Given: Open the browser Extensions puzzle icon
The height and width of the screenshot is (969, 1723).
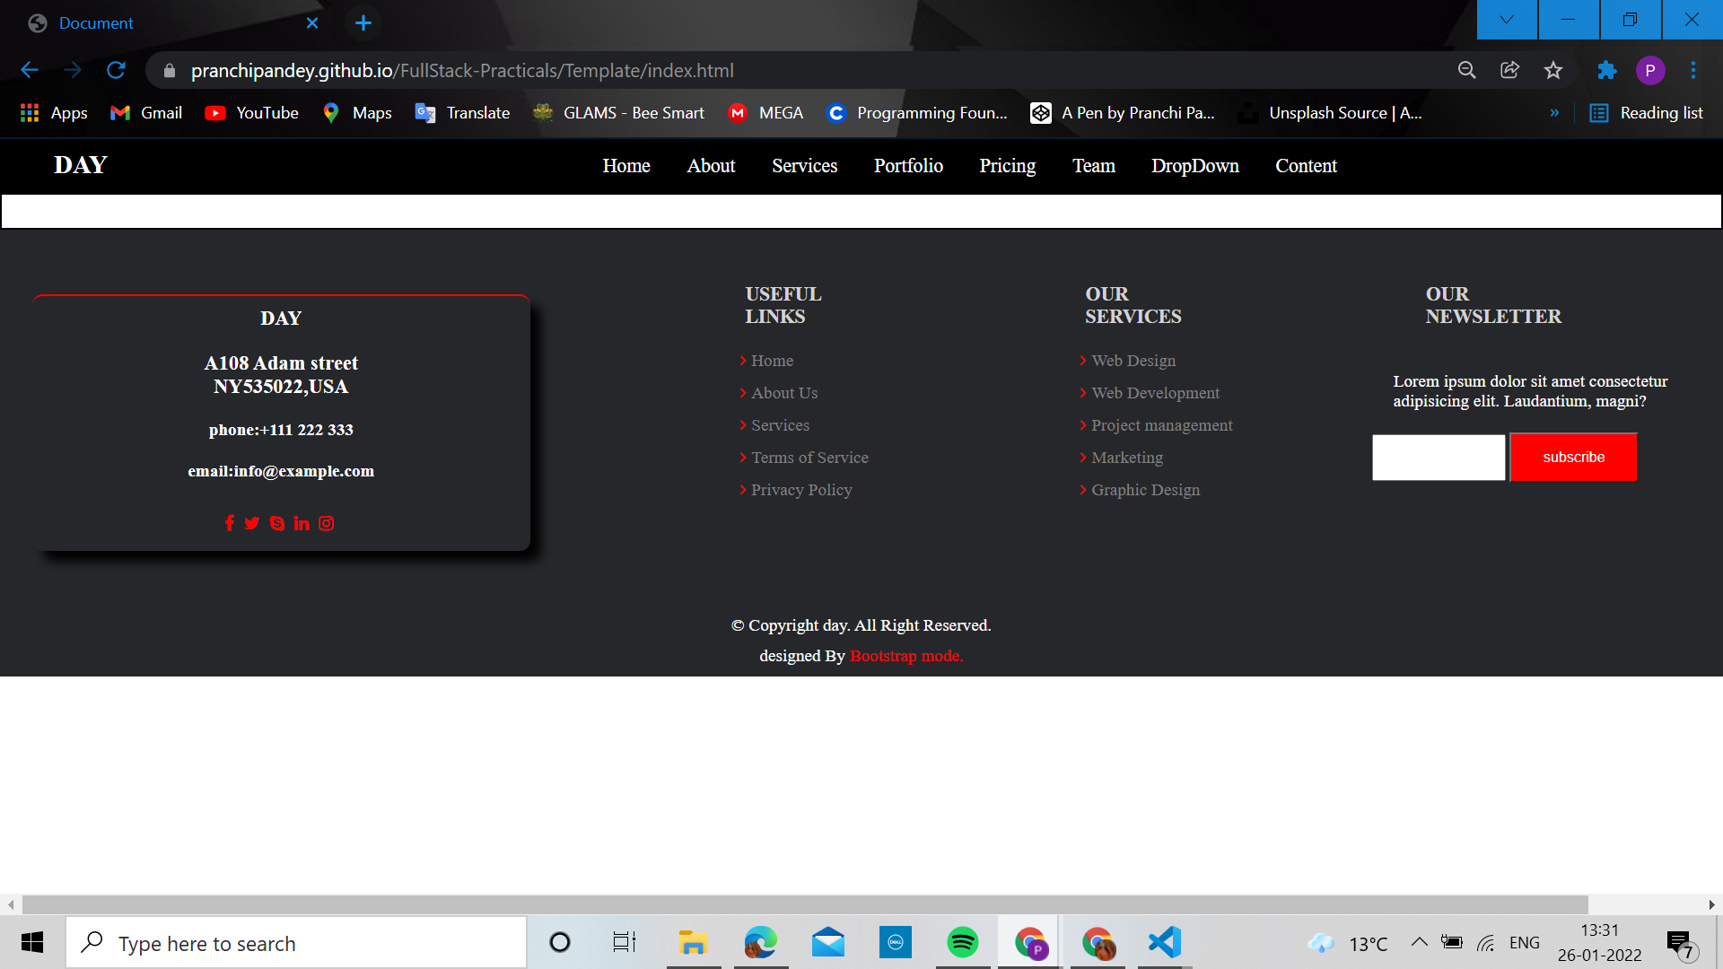Looking at the screenshot, I should pyautogui.click(x=1606, y=70).
